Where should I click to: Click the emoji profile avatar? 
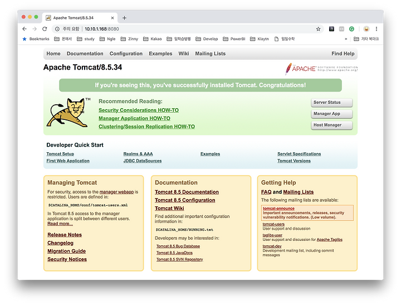(366, 29)
